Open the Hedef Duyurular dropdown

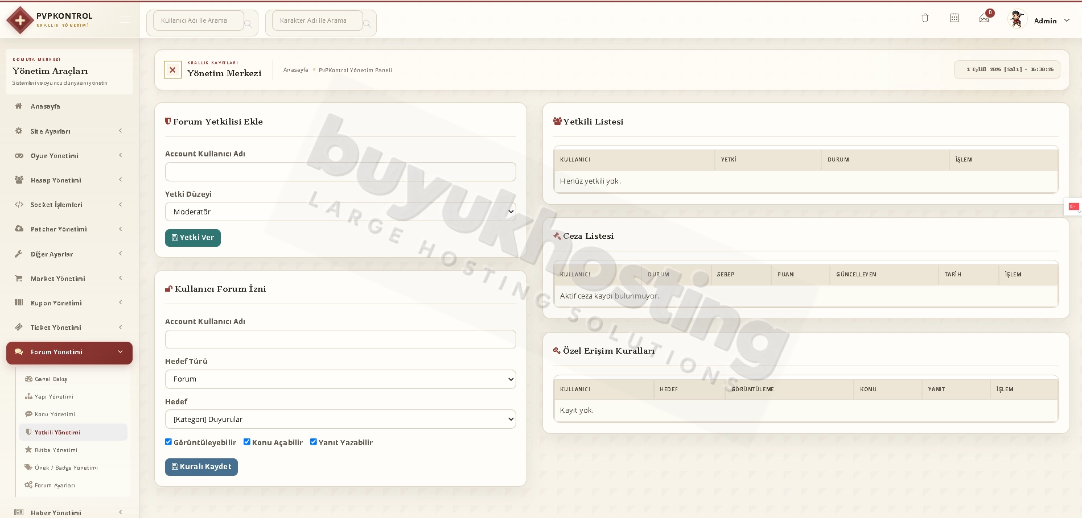(x=340, y=419)
